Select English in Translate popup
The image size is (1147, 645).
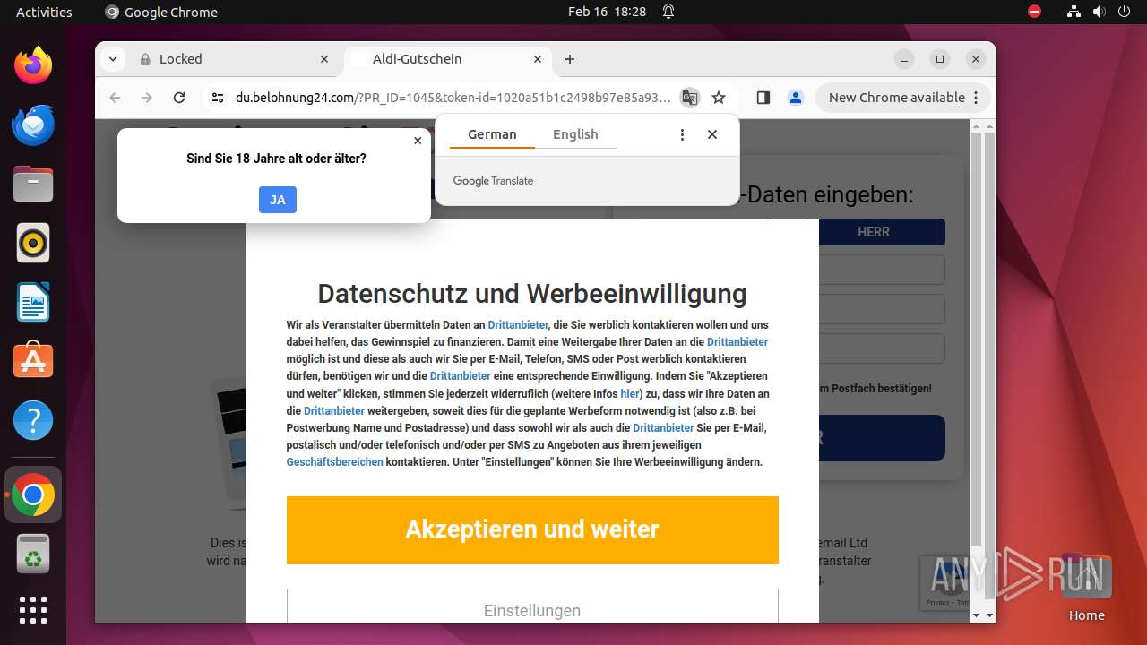[x=575, y=134]
